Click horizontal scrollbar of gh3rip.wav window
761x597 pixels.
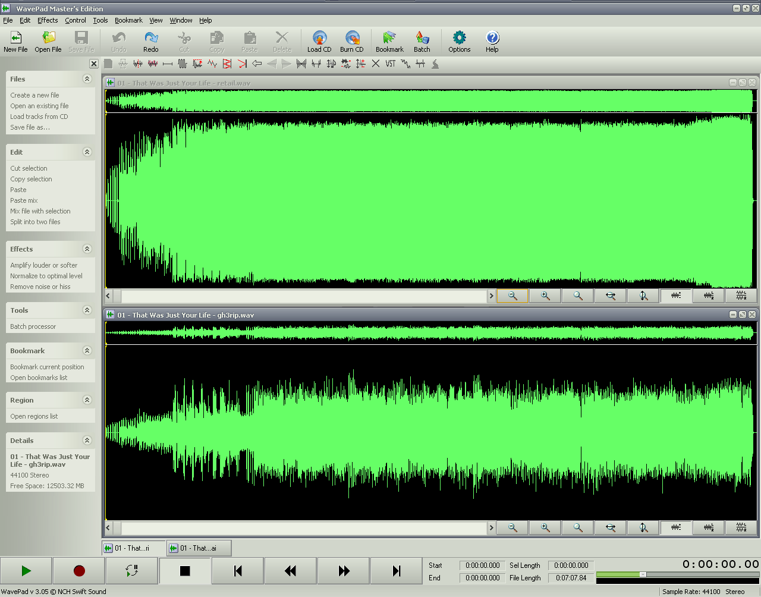[300, 527]
